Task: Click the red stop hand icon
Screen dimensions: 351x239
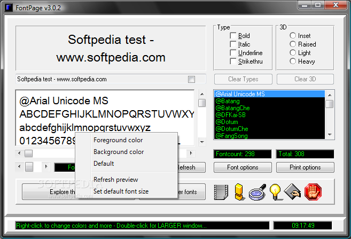Action: click(313, 192)
